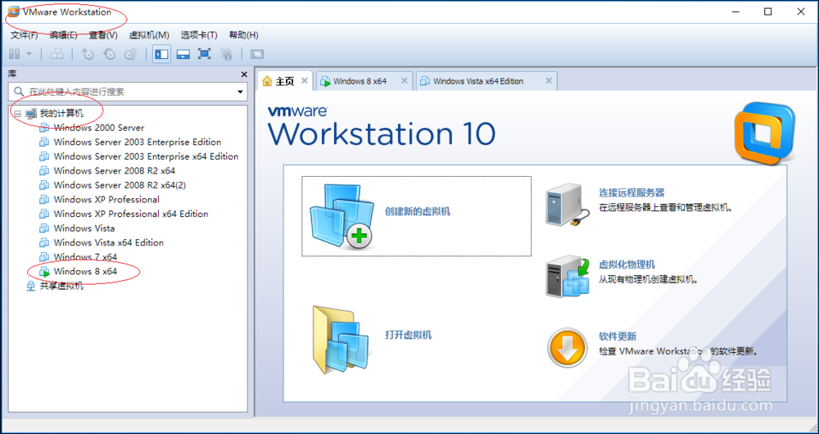Select 我的计算机 in the library tree
This screenshot has width=819, height=434.
[61, 113]
